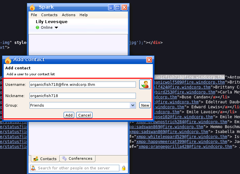Image resolution: width=240 pixels, height=174 pixels.
Task: Maximize the Spark window
Action: [118, 7]
